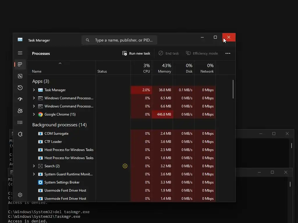
Task: Select Usermode Font Driver Host 1.4 MB row
Action: (122, 199)
